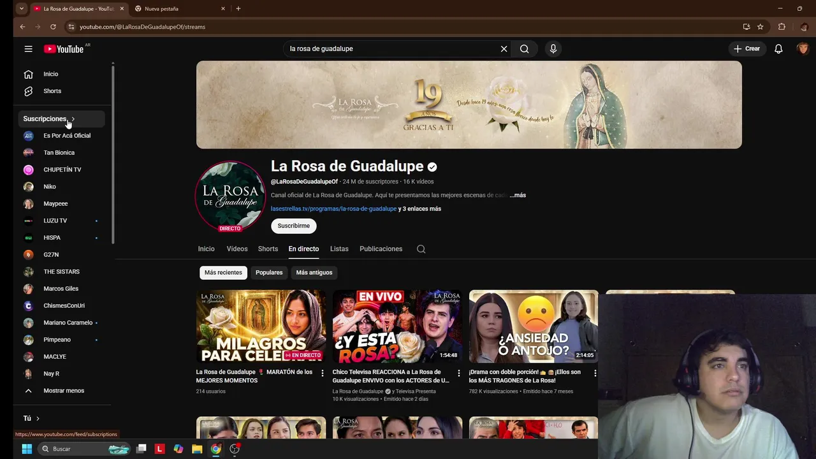This screenshot has height=459, width=816.
Task: Open THE SISTARS channel
Action: coord(61,272)
